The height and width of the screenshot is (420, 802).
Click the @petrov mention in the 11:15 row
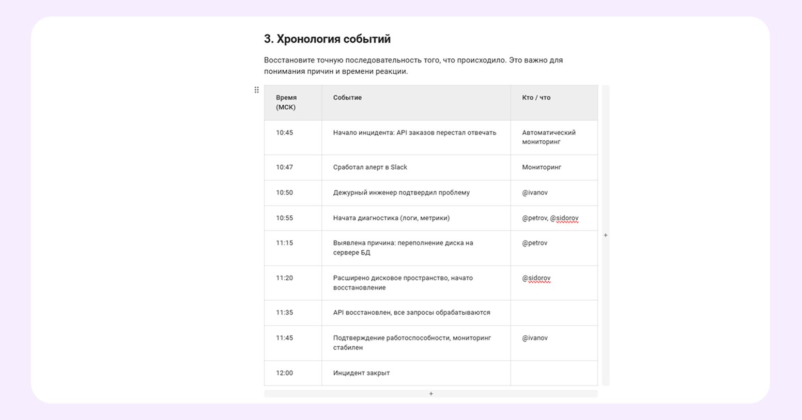[x=535, y=243]
